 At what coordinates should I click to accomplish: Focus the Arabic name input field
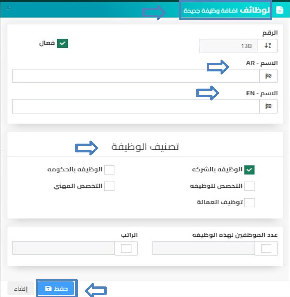pyautogui.click(x=136, y=76)
